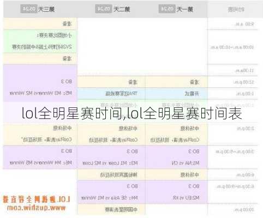Click CosPlay表演 line in the 第三天 column
The height and width of the screenshot is (218, 263).
click(46, 140)
